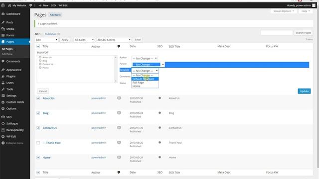This screenshot has width=319, height=179.
Task: Remove About Us from bulk edit list
Action: pyautogui.click(x=40, y=57)
